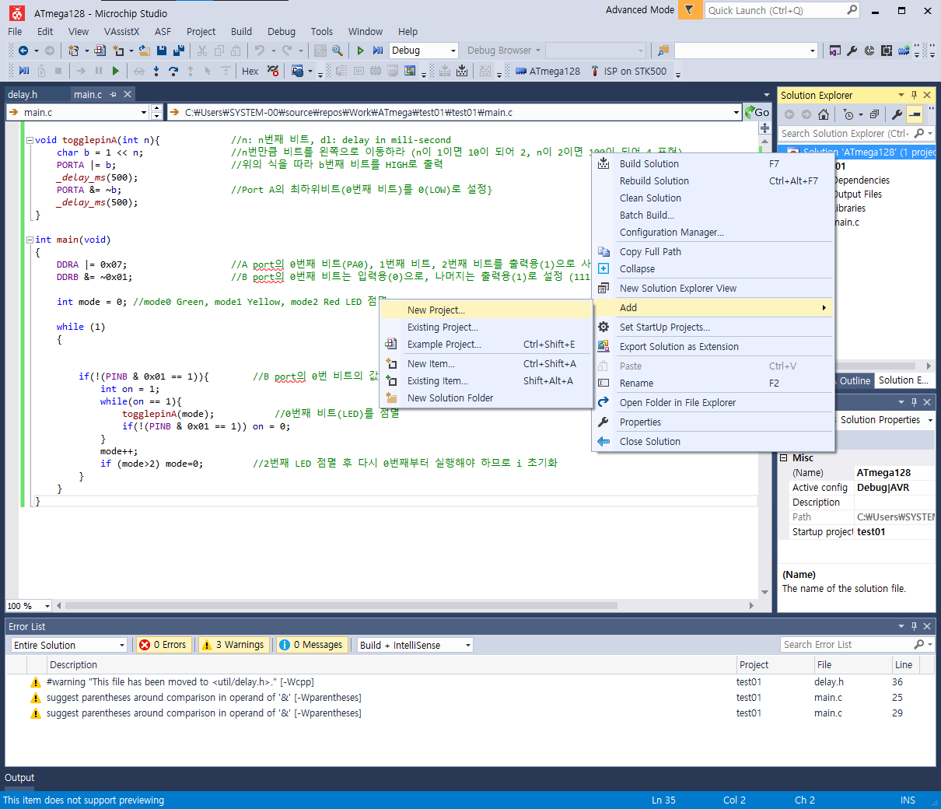The width and height of the screenshot is (941, 809).
Task: Click Open Folder in File Explorer
Action: click(677, 403)
